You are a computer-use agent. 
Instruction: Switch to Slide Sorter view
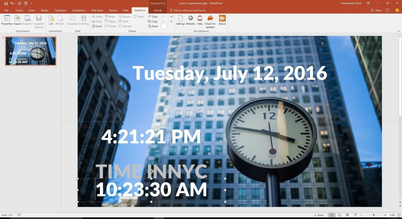click(x=339, y=215)
